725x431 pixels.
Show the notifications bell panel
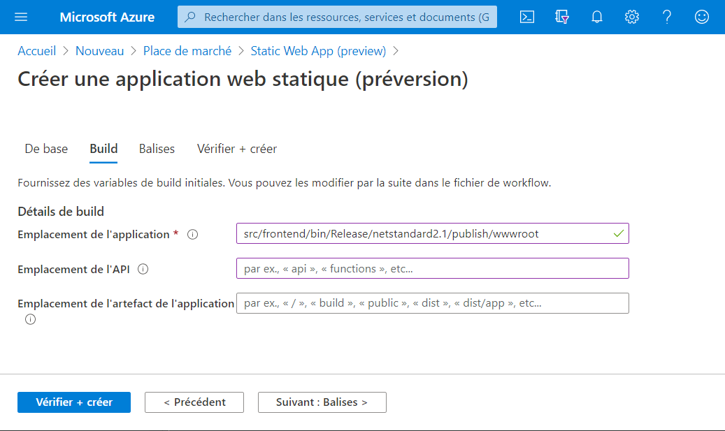597,17
